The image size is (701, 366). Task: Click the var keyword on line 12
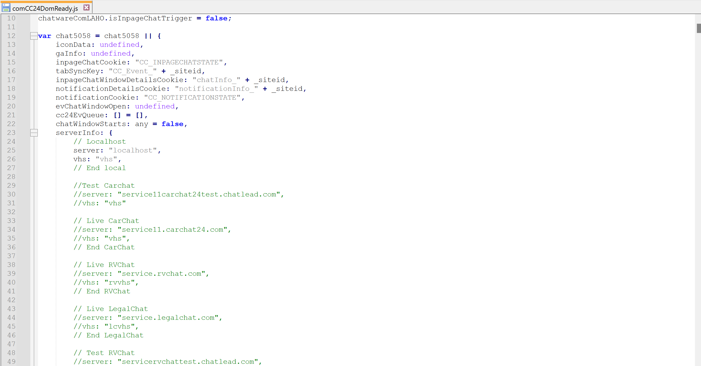45,36
